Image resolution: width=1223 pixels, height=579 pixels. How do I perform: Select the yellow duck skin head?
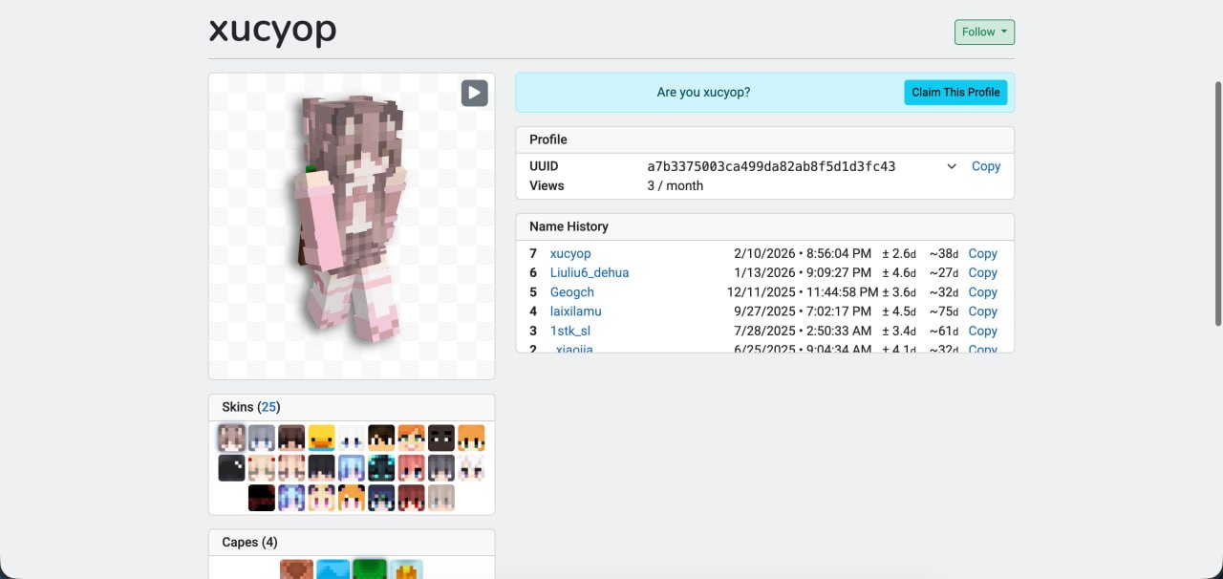[321, 439]
